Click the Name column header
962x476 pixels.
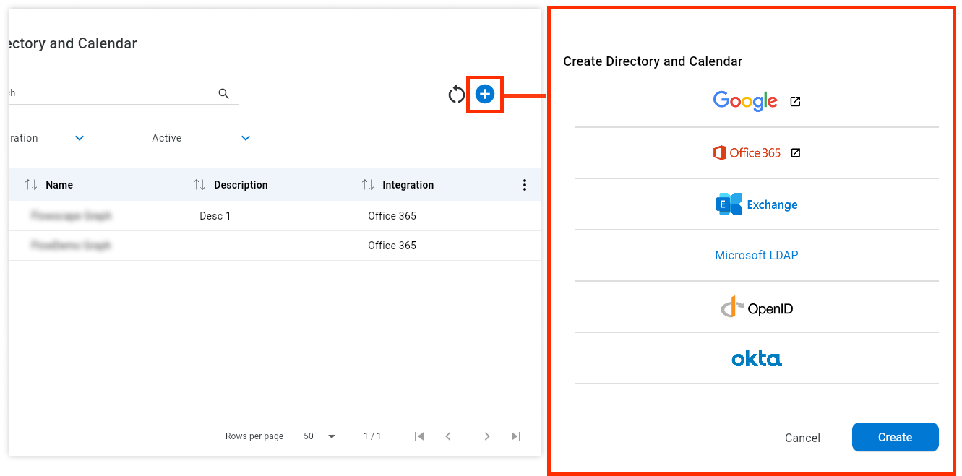coord(59,185)
